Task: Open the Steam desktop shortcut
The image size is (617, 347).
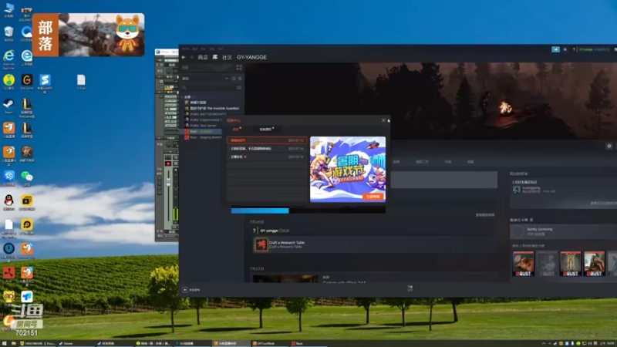Action: click(x=8, y=106)
